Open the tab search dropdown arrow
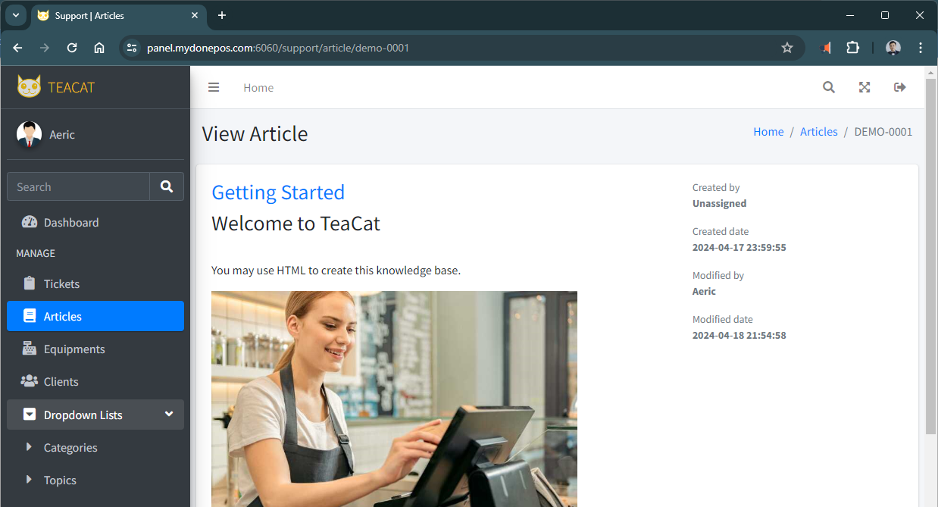The image size is (938, 507). (x=16, y=15)
